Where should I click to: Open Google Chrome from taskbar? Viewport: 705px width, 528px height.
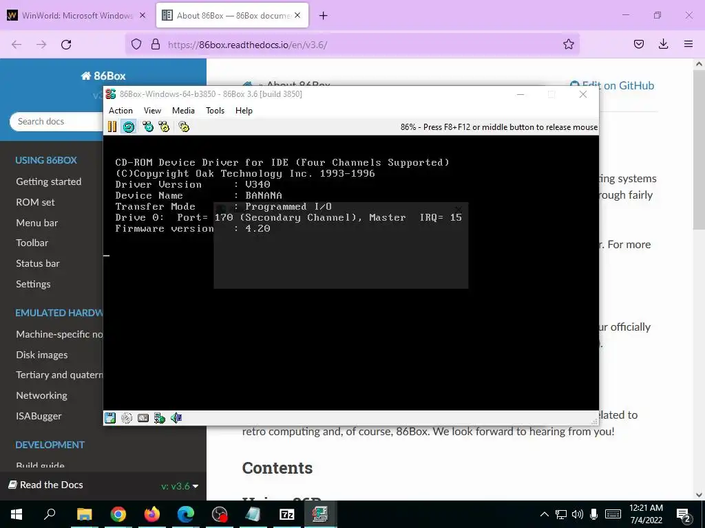118,514
